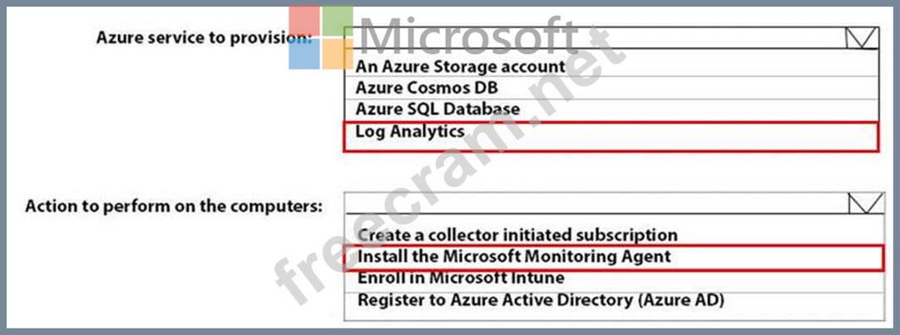Viewport: 900px width, 335px height.
Task: Open the Azure service to provision dropdown arrow
Action: [862, 38]
